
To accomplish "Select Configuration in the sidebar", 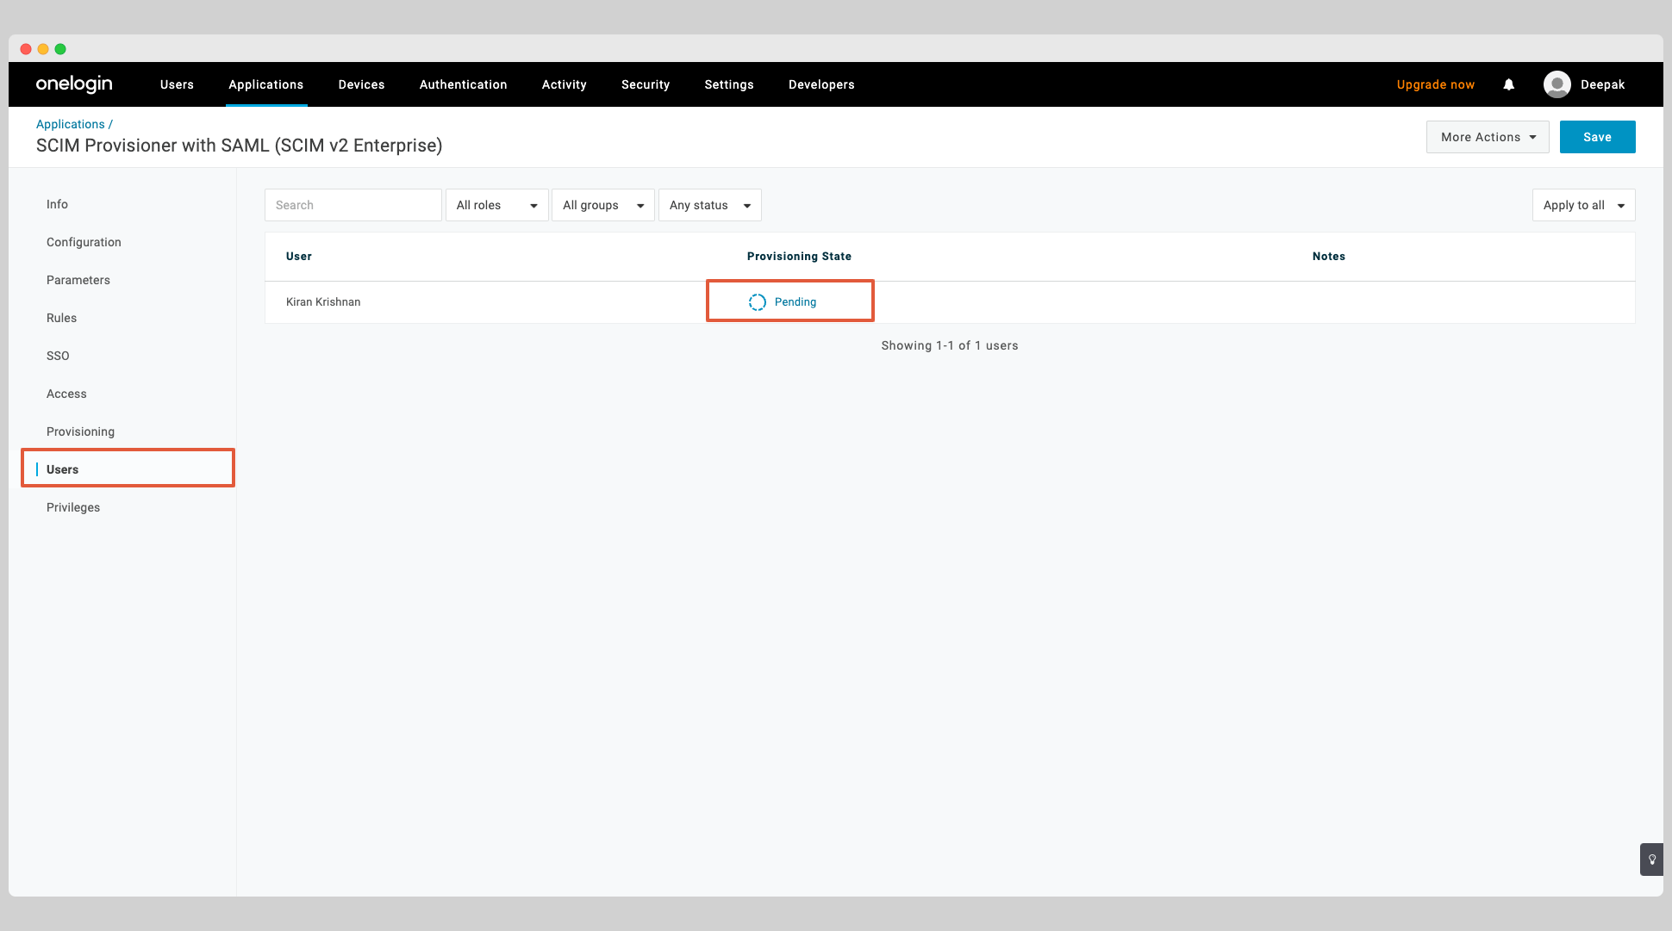I will (x=84, y=242).
